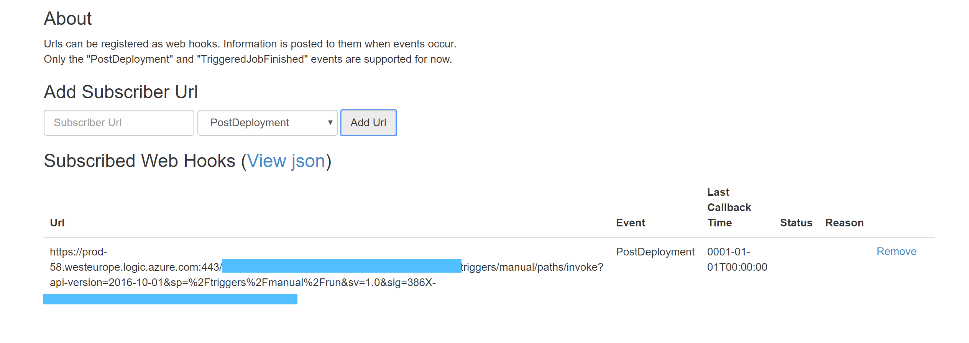Click the About heading
This screenshot has height=343, width=969.
pos(68,18)
